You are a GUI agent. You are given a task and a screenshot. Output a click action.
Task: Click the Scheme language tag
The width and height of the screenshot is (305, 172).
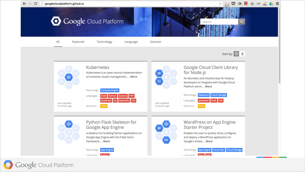[x=122, y=96]
